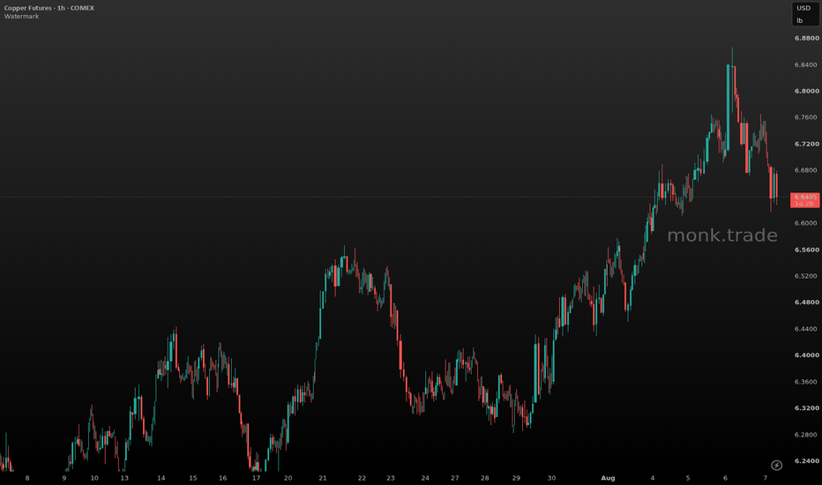Click the dotted current price line
This screenshot has width=822, height=485.
coord(393,198)
